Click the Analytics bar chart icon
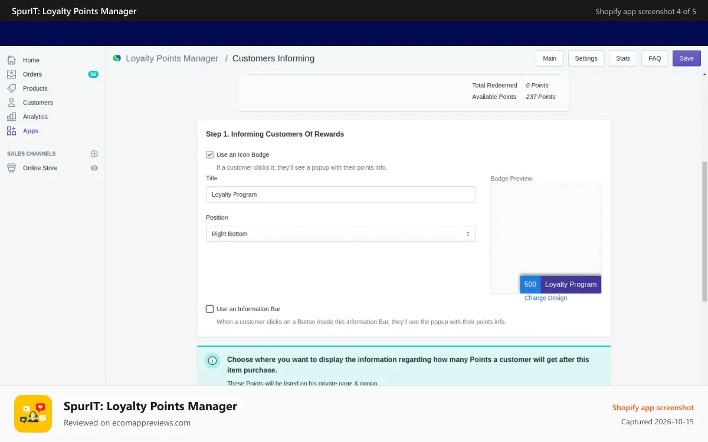Screen dimensions: 708x442 click(x=11, y=117)
